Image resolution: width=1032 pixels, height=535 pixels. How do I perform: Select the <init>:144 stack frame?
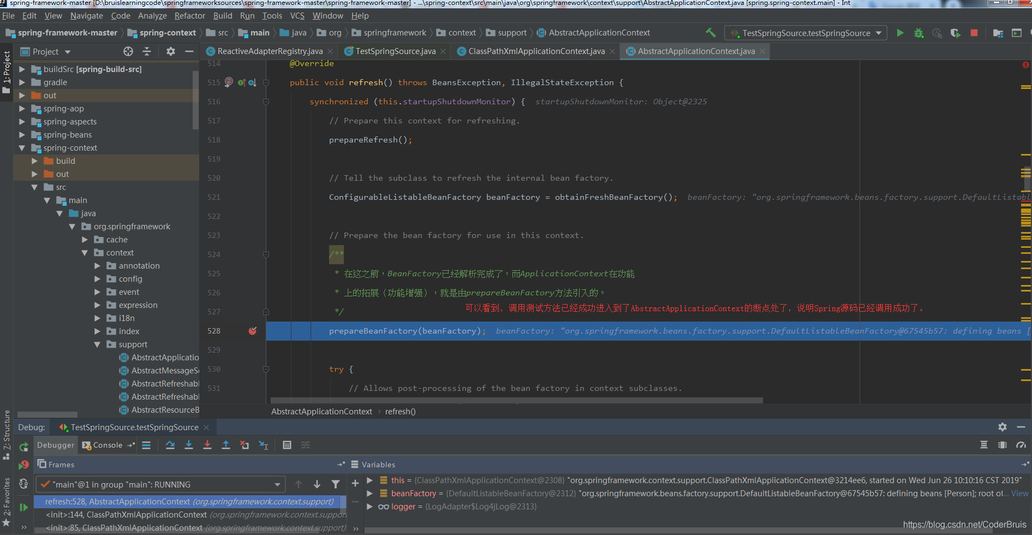tap(190, 515)
